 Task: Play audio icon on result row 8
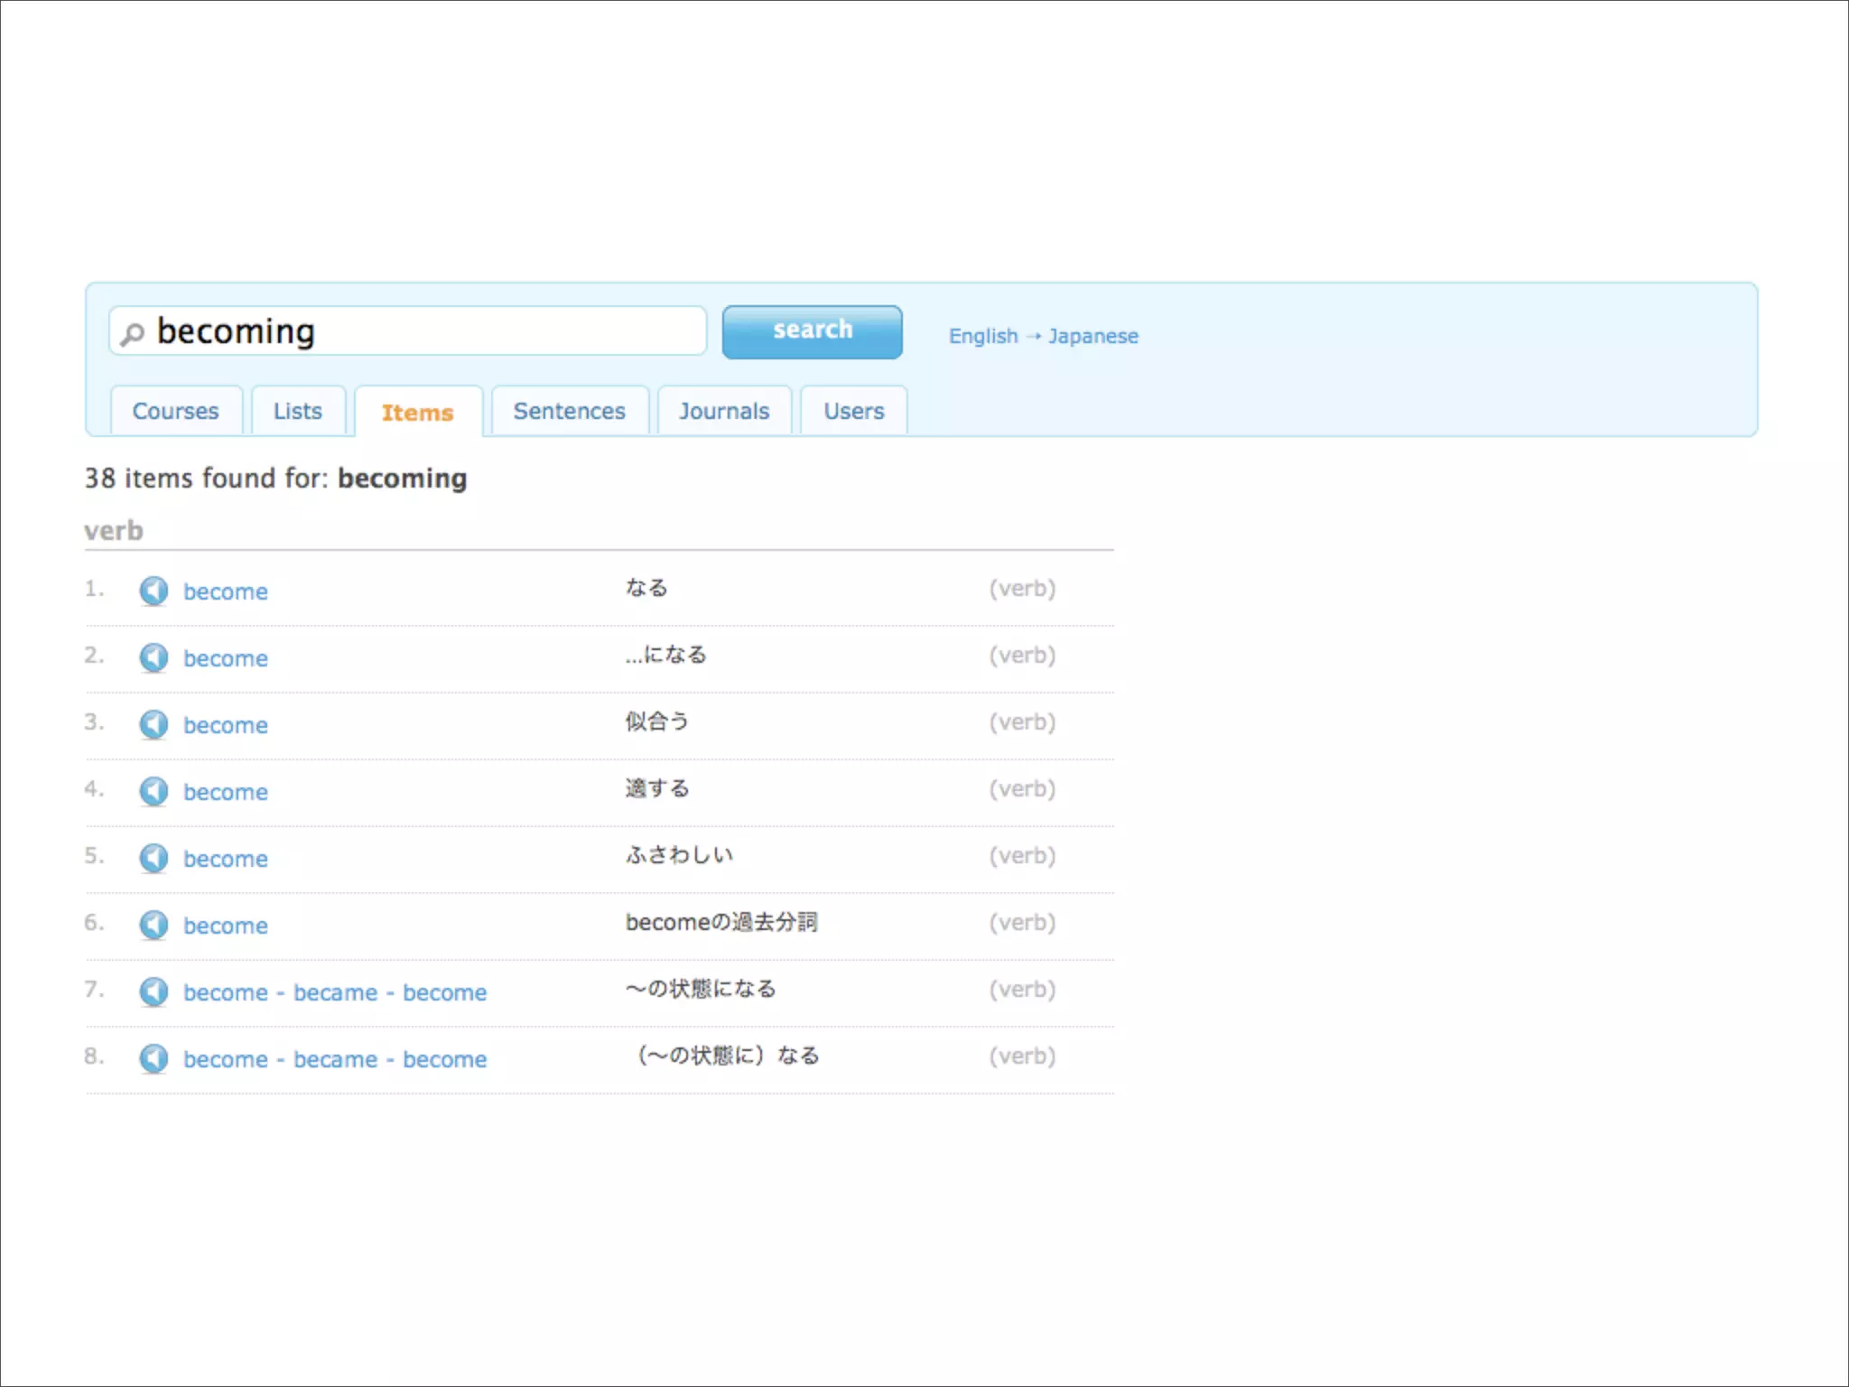pyautogui.click(x=153, y=1059)
